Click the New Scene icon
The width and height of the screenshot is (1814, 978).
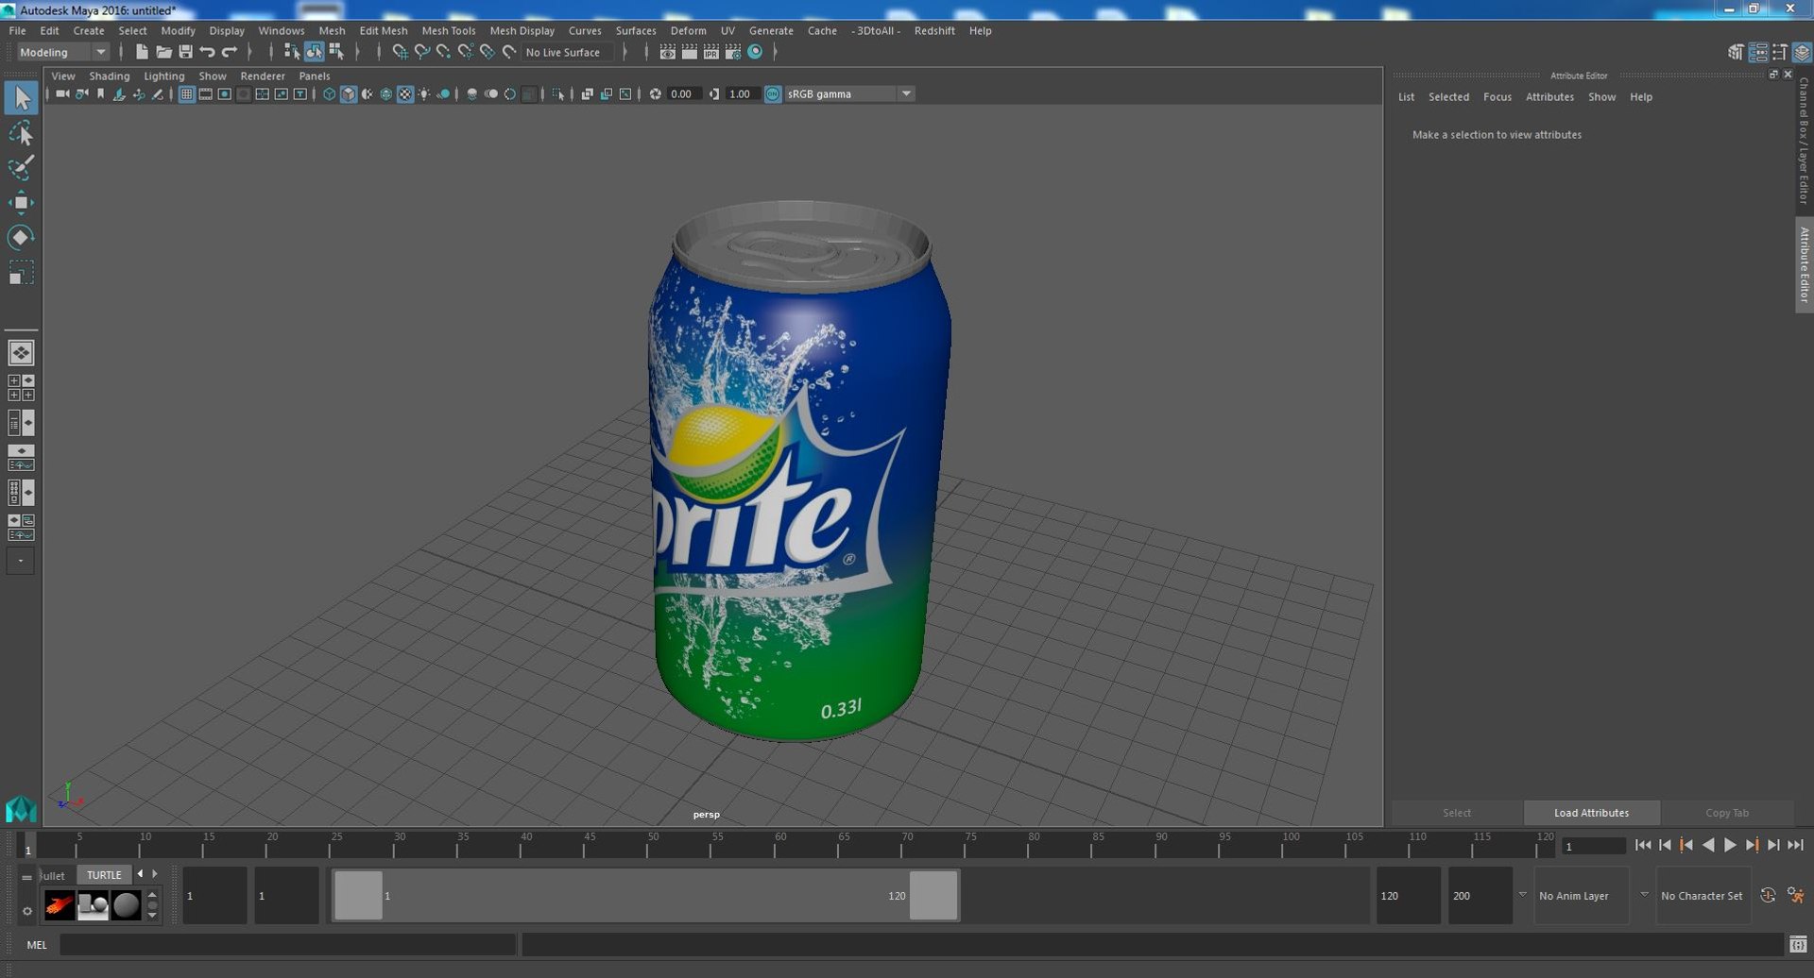click(142, 52)
